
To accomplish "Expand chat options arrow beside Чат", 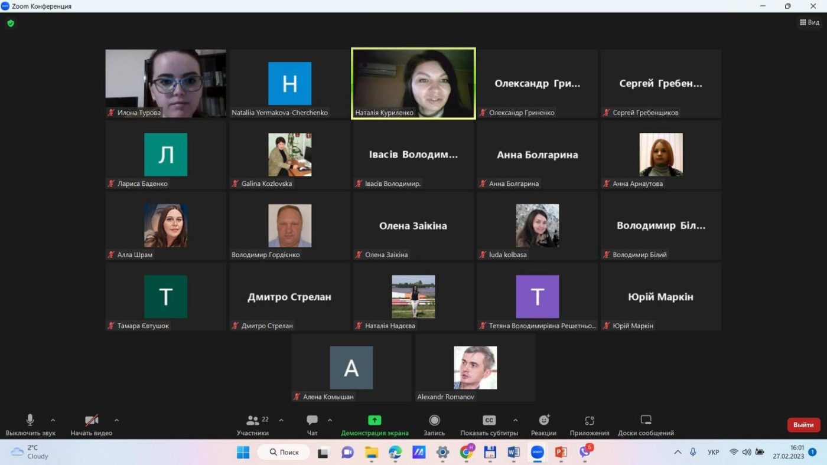I will click(330, 420).
